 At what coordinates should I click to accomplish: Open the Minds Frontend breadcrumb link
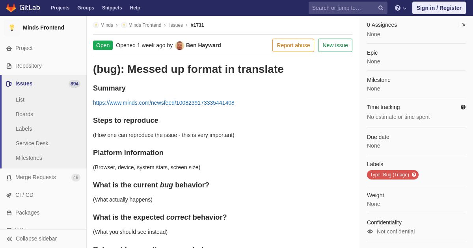(x=145, y=25)
